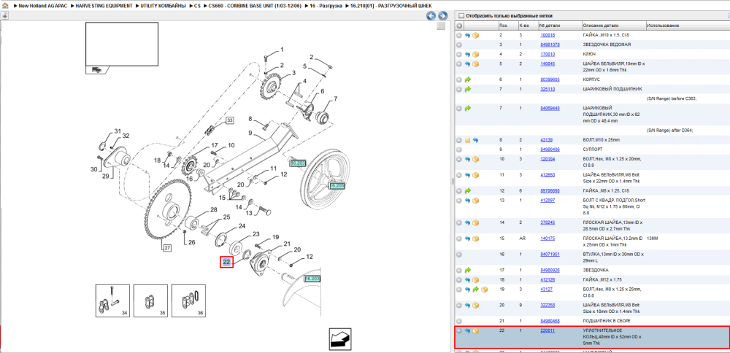Image resolution: width=730 pixels, height=353 pixels.
Task: Open part number link 84980468
Action: pos(550,322)
